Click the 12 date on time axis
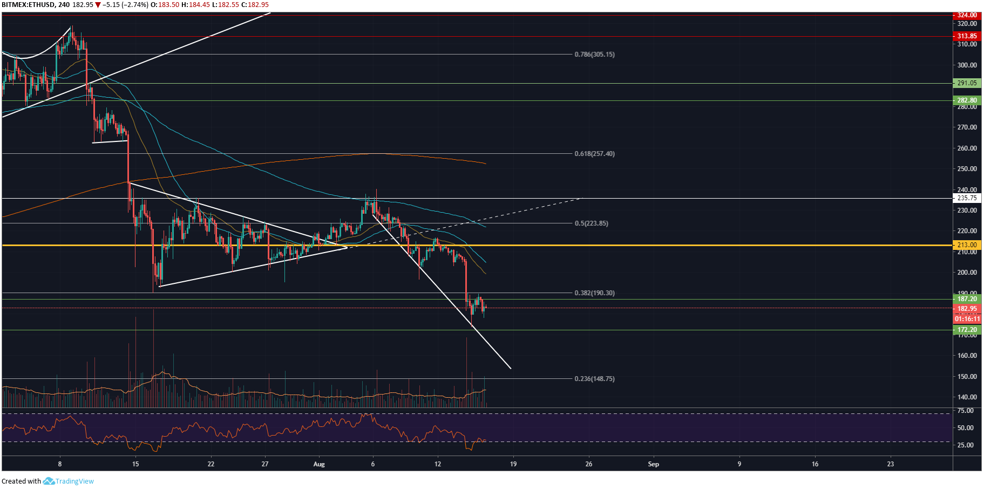This screenshot has width=984, height=489. [438, 464]
